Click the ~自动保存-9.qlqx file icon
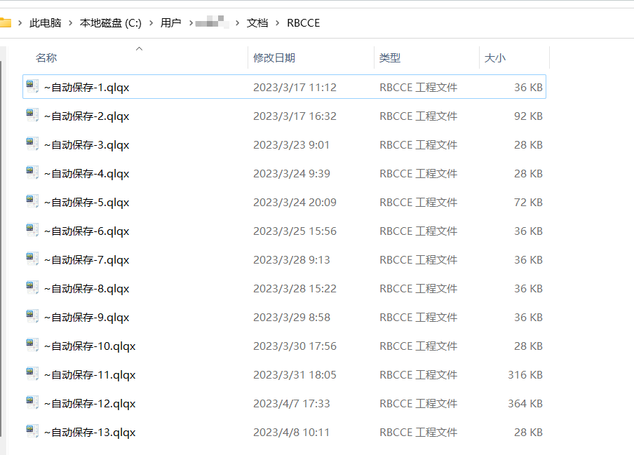 [31, 317]
